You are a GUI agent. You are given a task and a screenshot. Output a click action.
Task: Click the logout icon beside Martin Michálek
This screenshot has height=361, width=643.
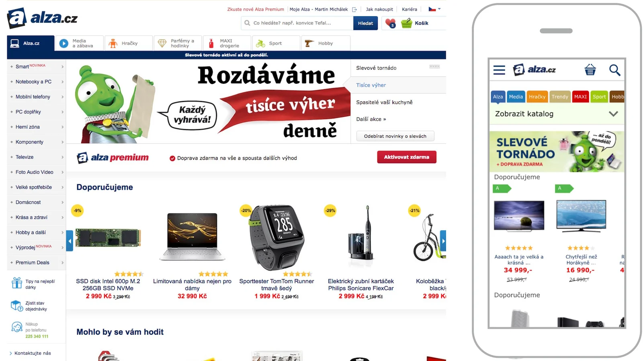point(354,9)
